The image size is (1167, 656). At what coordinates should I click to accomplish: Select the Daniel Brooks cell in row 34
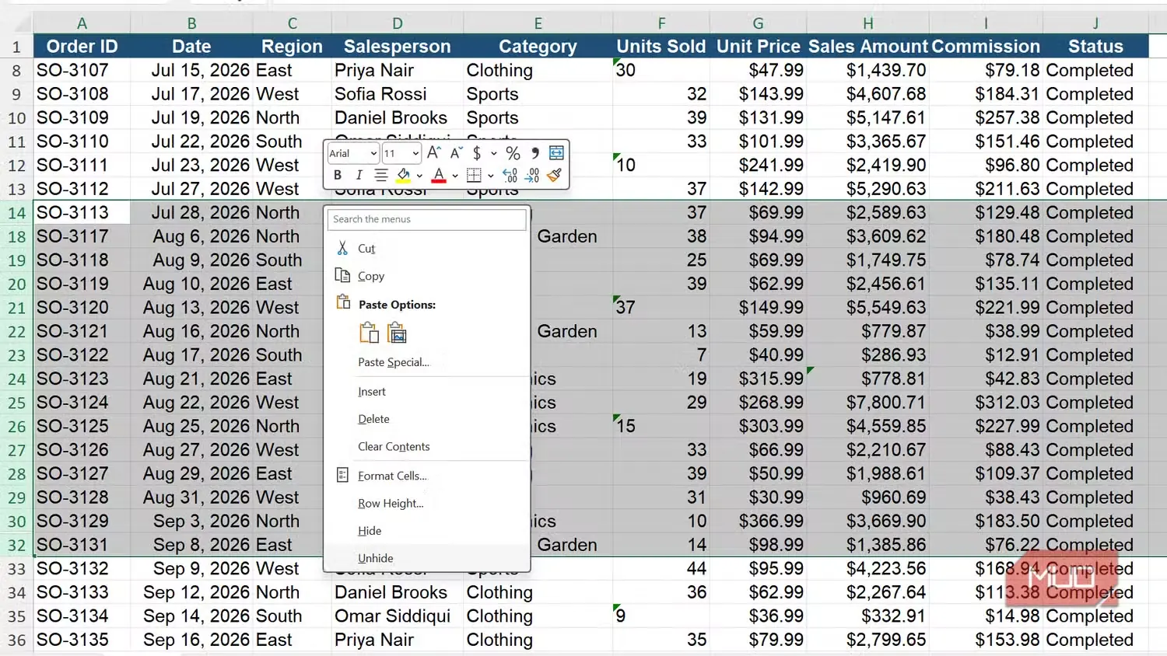click(397, 592)
